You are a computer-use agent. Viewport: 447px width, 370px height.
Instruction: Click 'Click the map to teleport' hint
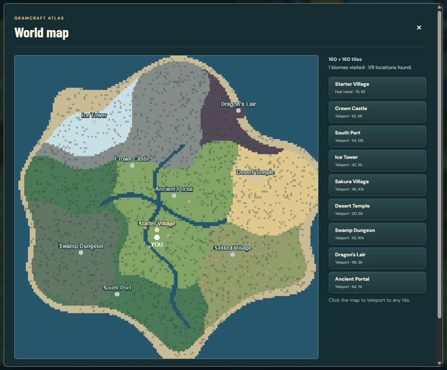[x=369, y=300]
